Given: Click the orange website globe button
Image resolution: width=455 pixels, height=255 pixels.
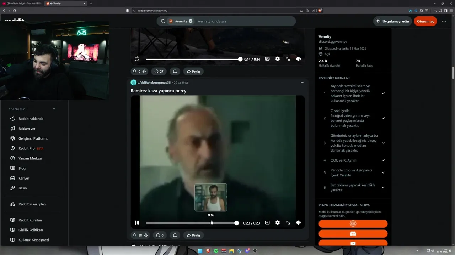Looking at the screenshot, I should point(353,223).
